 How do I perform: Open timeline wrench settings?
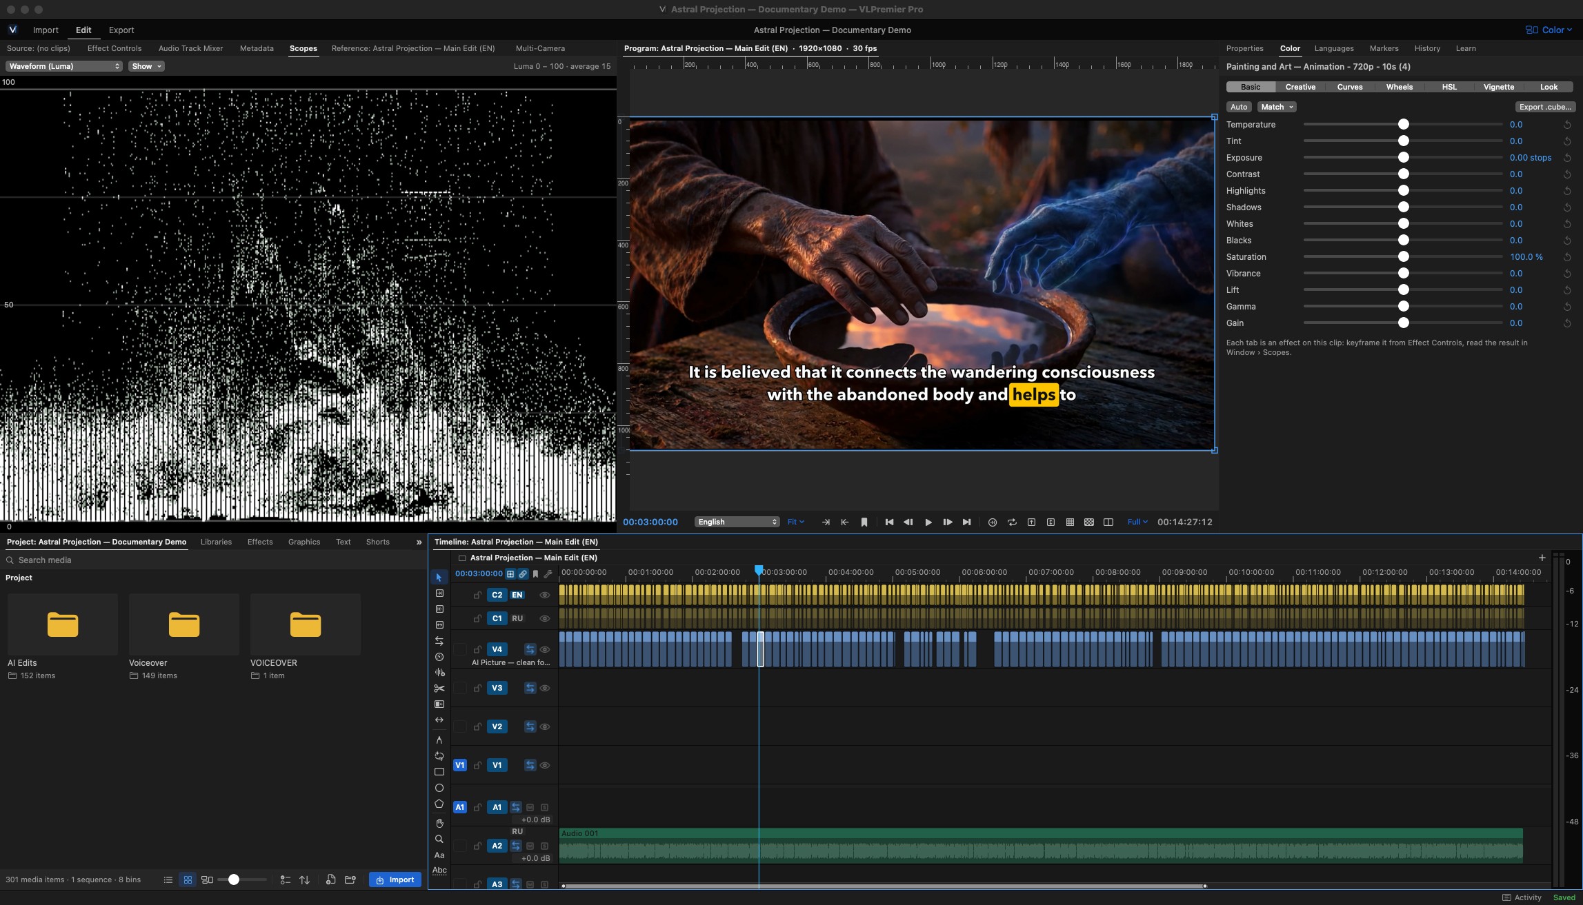548,573
